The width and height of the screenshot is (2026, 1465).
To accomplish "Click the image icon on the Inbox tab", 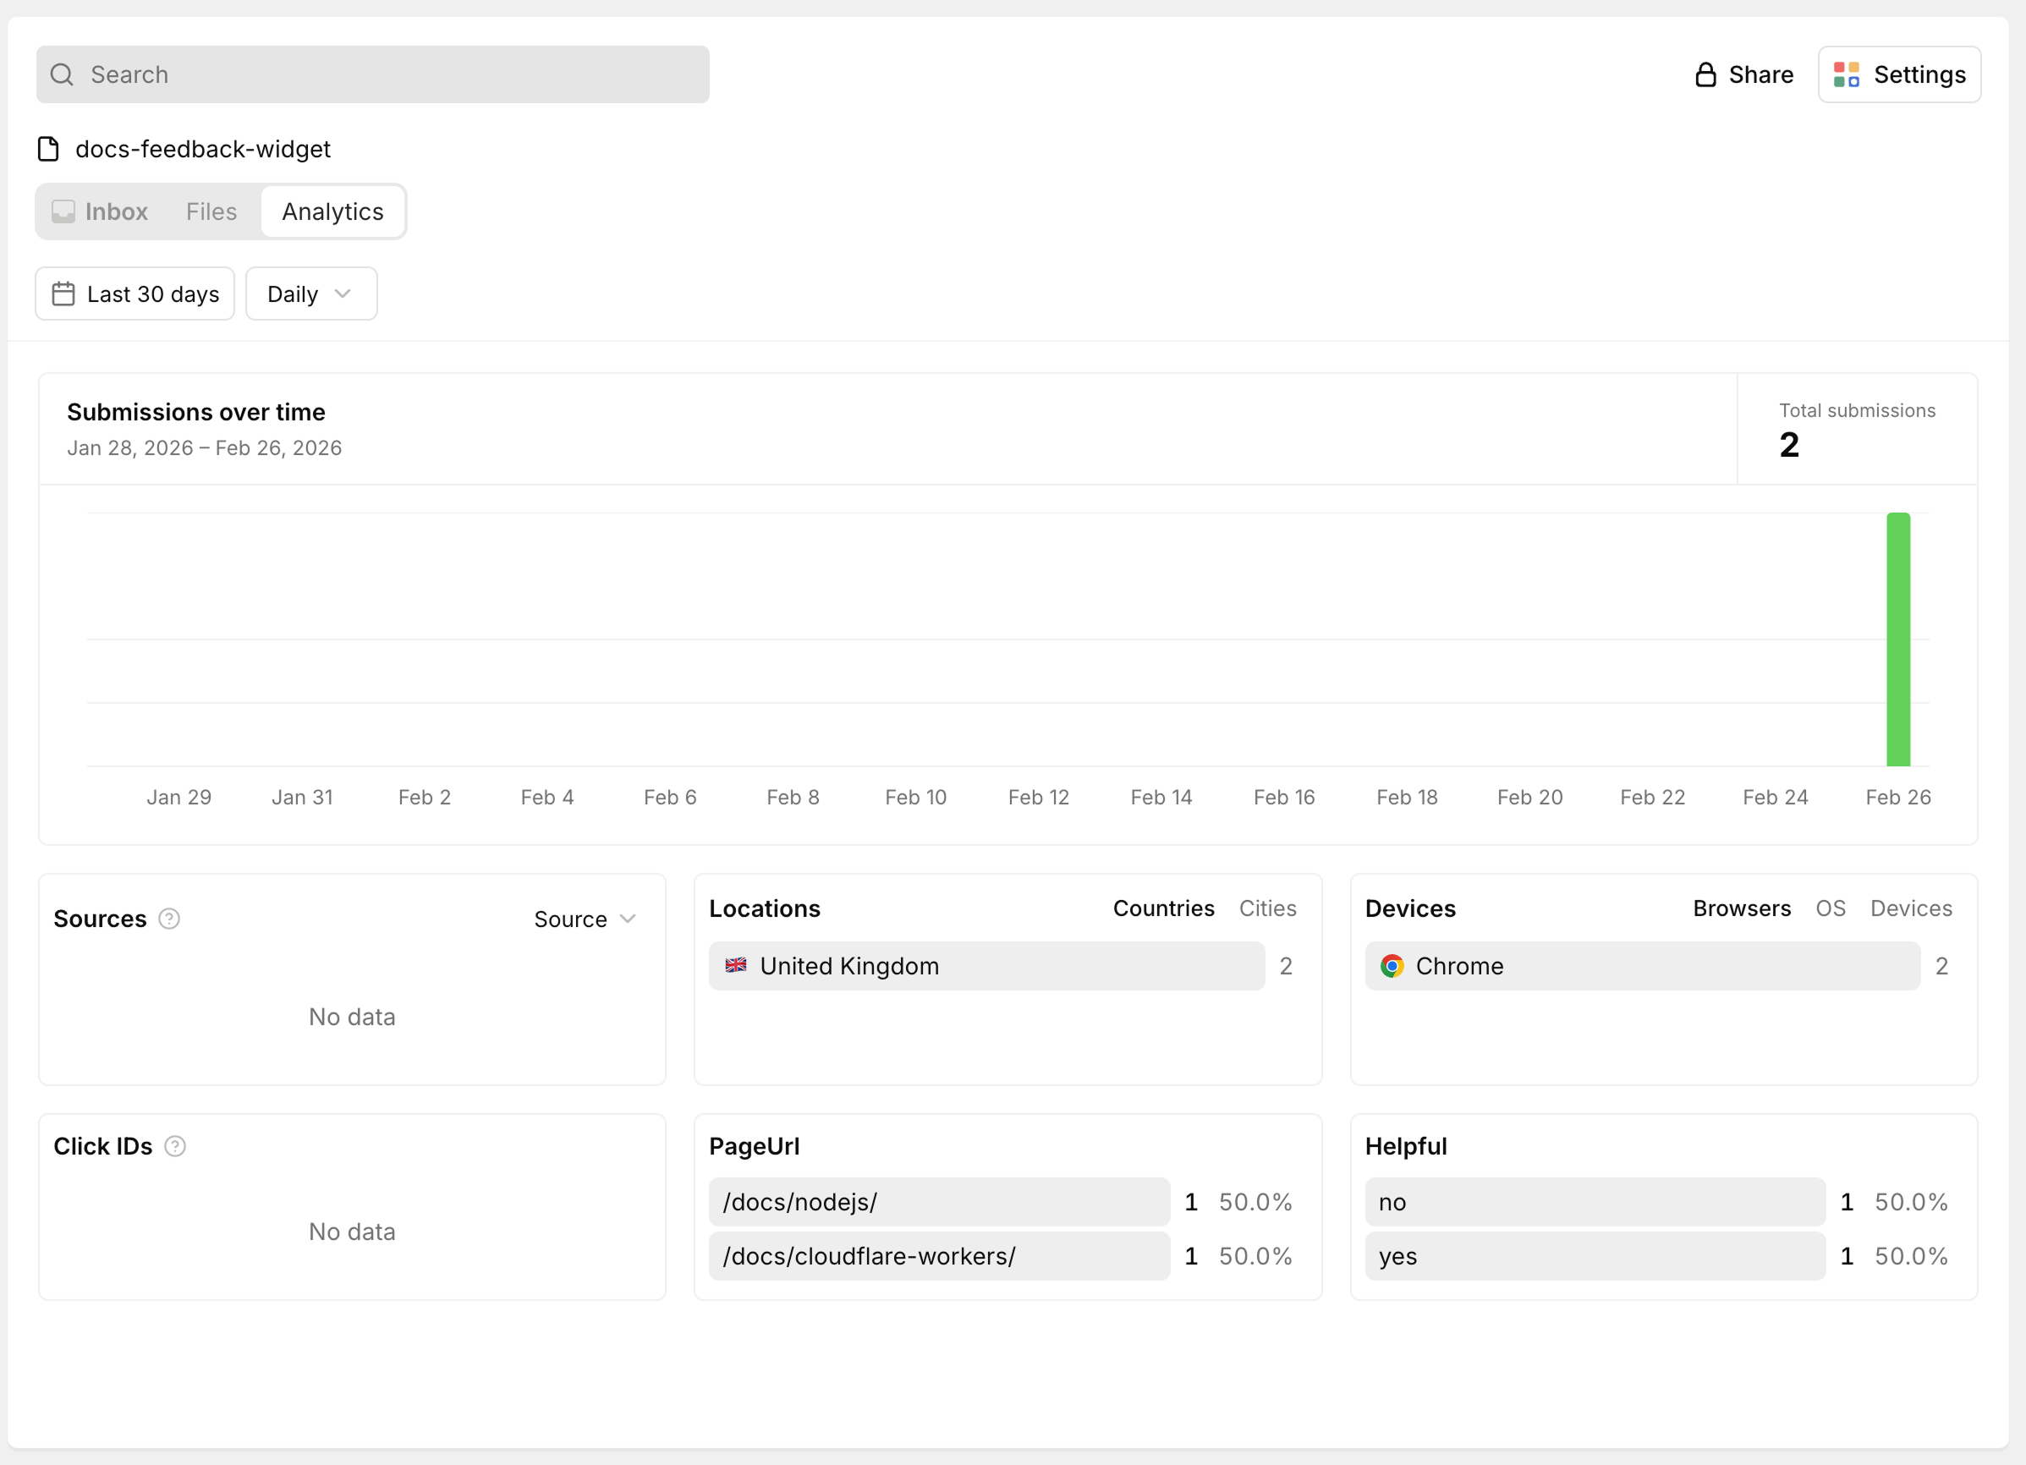I will click(63, 211).
